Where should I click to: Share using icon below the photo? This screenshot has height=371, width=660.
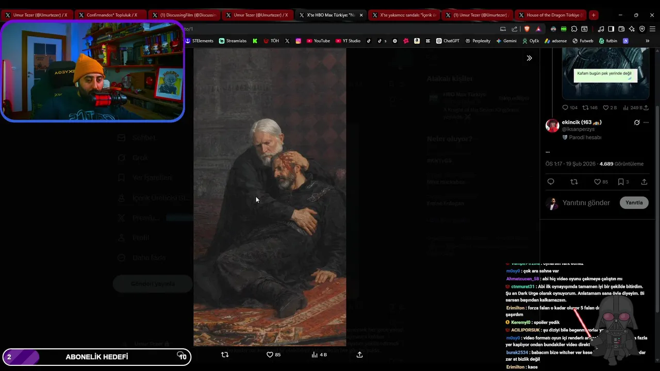[x=359, y=355]
